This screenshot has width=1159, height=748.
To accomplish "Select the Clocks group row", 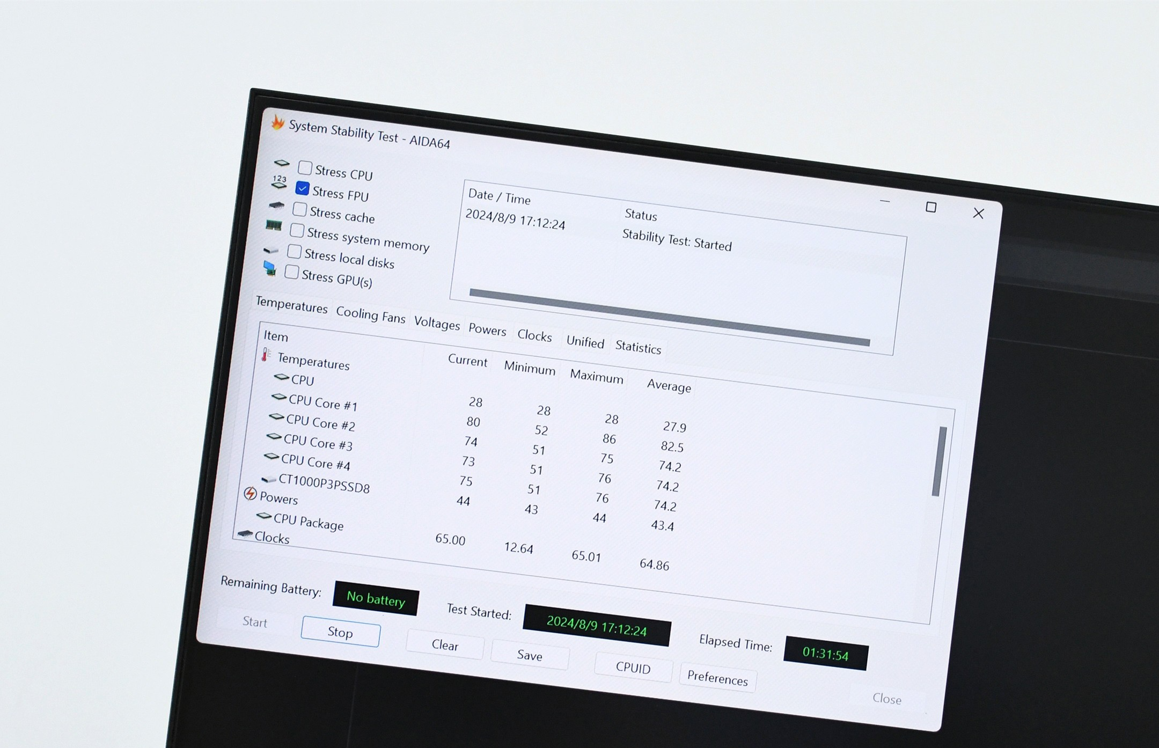I will pos(272,537).
